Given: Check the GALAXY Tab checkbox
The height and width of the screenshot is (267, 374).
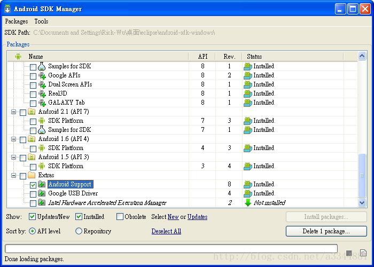Looking at the screenshot, I should click(x=33, y=104).
